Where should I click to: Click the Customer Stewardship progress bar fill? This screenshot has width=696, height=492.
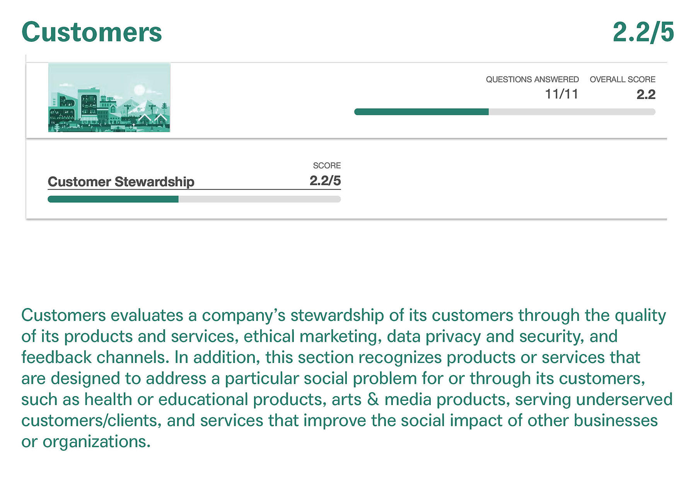pyautogui.click(x=113, y=199)
